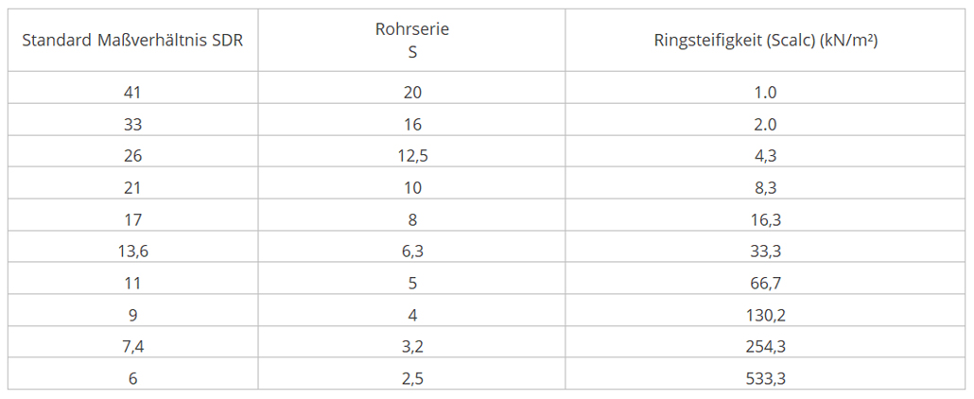The width and height of the screenshot is (974, 399).
Task: Select the Ringsteifigkeit value 533,3 cell
Action: (x=765, y=377)
